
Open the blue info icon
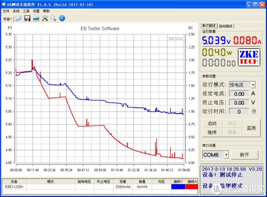(x=62, y=18)
